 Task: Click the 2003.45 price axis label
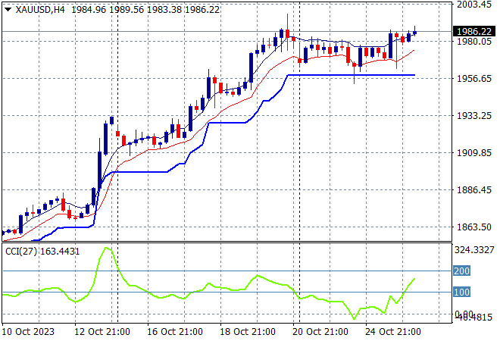tap(474, 5)
